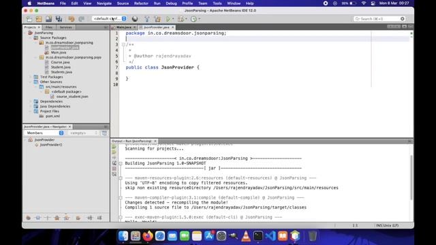Close the Output Run (JsonParsing) tab
This screenshot has width=436, height=245.
tap(155, 141)
